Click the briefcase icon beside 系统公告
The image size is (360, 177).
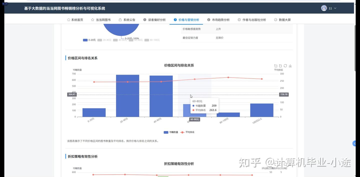click(120, 19)
